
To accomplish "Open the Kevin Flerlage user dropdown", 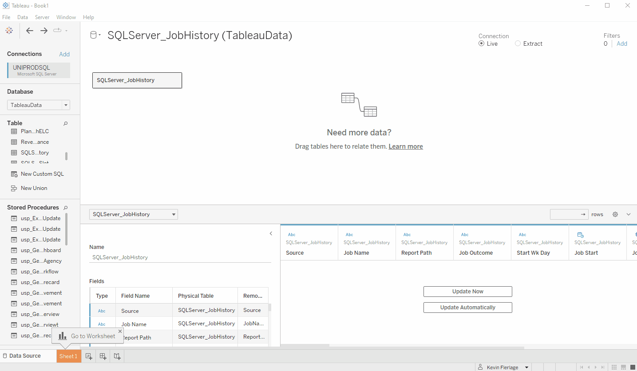I will pos(503,367).
